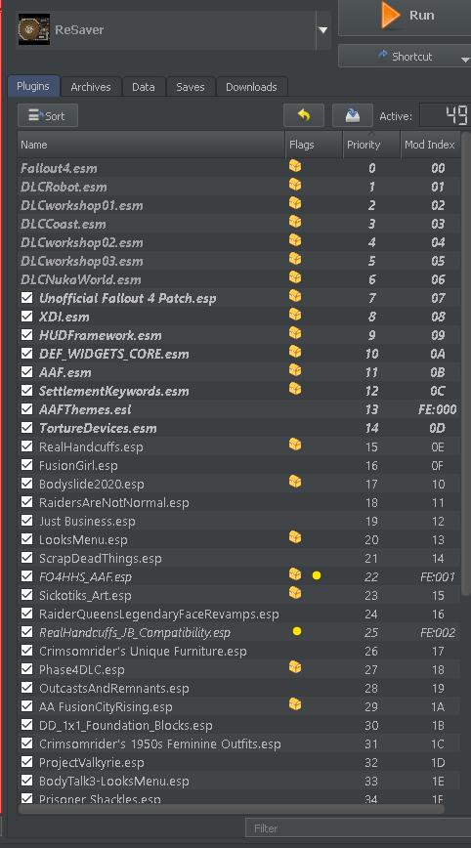This screenshot has width=471, height=848.
Task: Click the create backup icon button
Action: [353, 115]
